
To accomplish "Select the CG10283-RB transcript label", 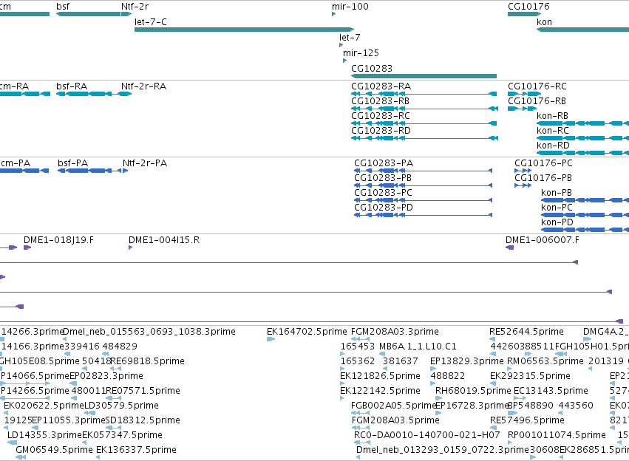I will pos(381,101).
